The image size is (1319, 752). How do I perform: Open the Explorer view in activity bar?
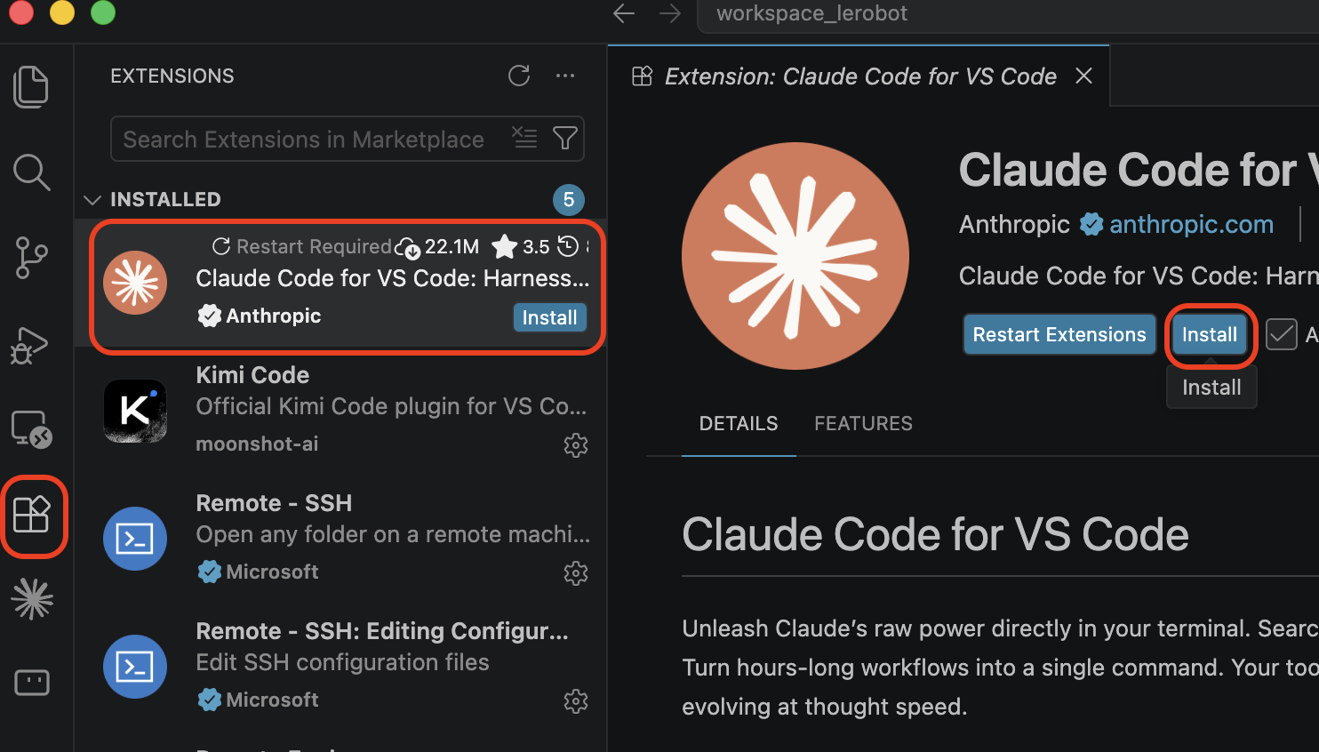pyautogui.click(x=31, y=86)
